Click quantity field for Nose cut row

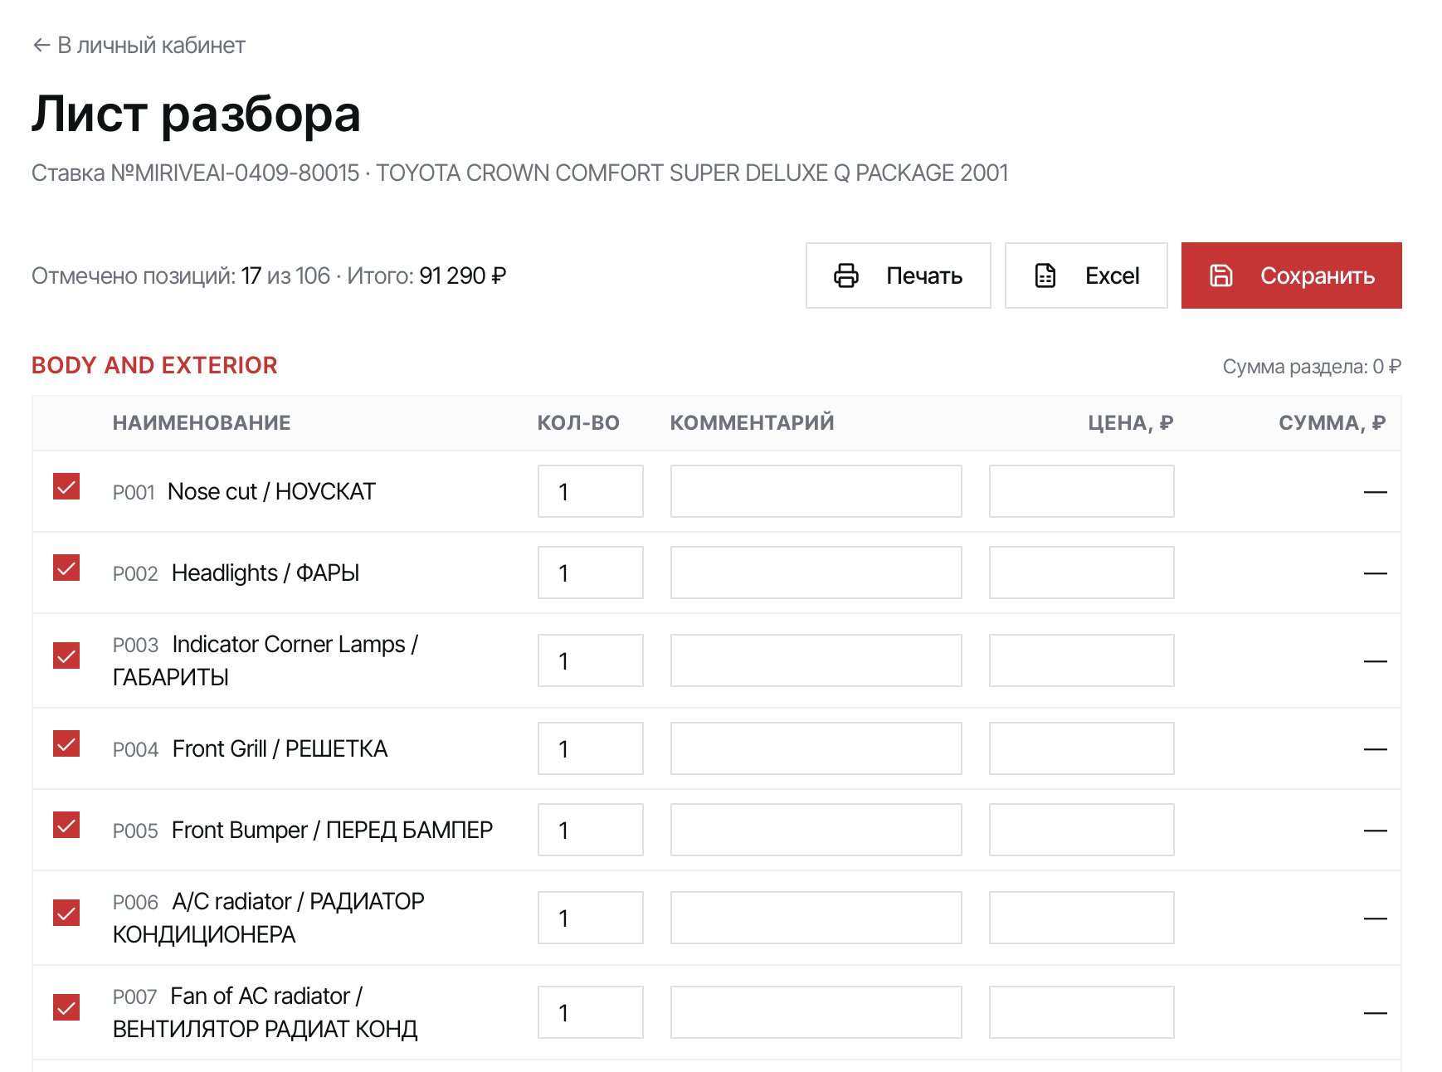tap(591, 491)
